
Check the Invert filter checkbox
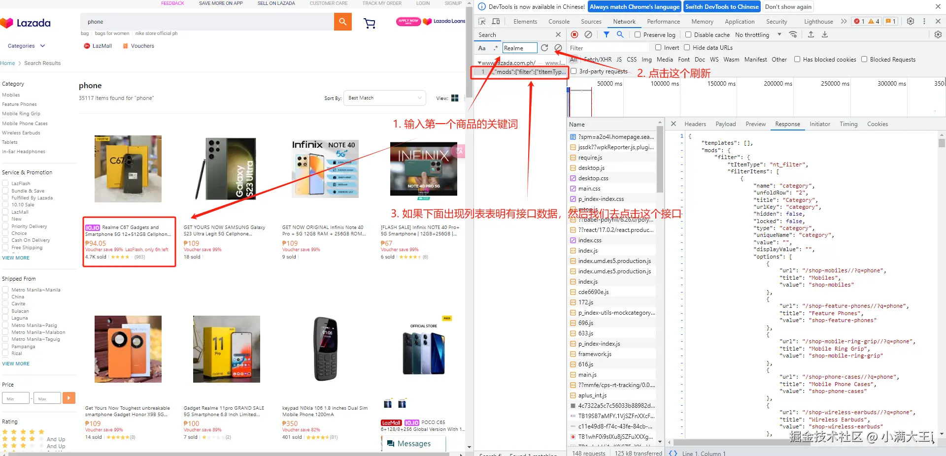point(658,47)
